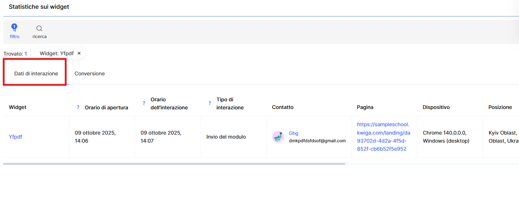Click the Widget column header
The width and height of the screenshot is (519, 211).
[x=18, y=107]
